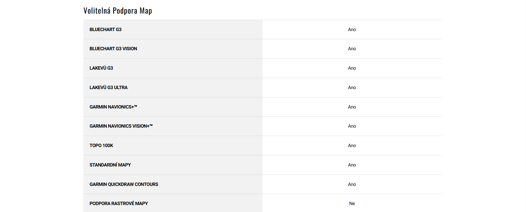The image size is (526, 212).
Task: Click "Ano" beside BLUECHART G3 VISION
Action: coord(352,49)
